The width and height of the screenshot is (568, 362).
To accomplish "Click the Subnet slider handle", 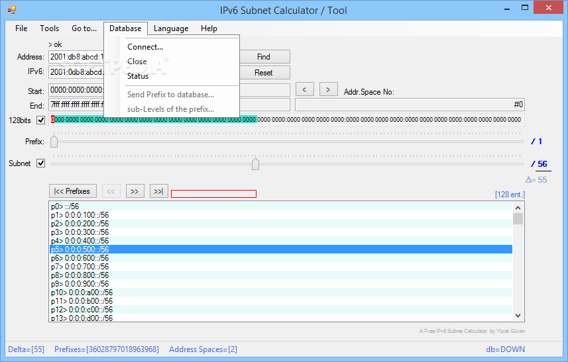I will coord(255,164).
